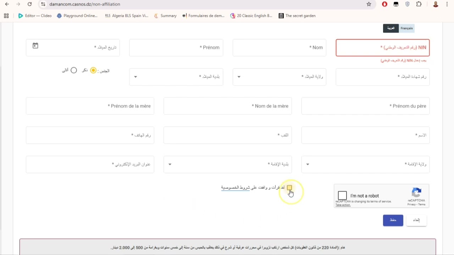Screen dimensions: 454x255
Task: Open the extensions puzzle icon
Action: click(419, 4)
